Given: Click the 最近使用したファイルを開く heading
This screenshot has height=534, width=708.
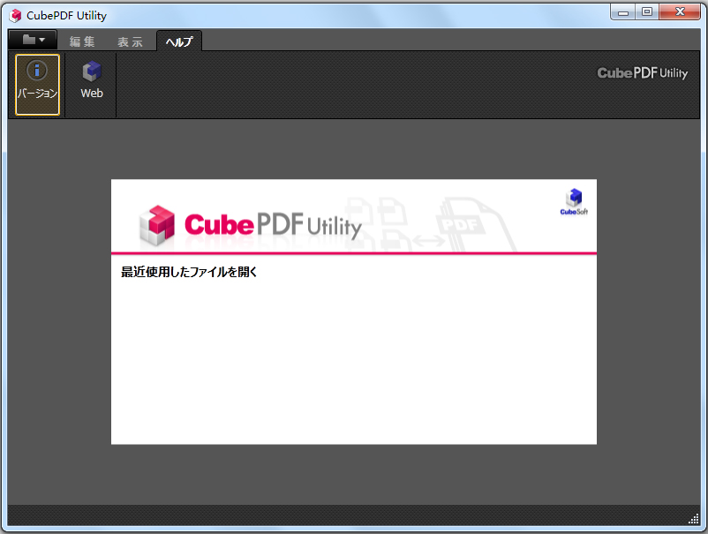Looking at the screenshot, I should (189, 272).
